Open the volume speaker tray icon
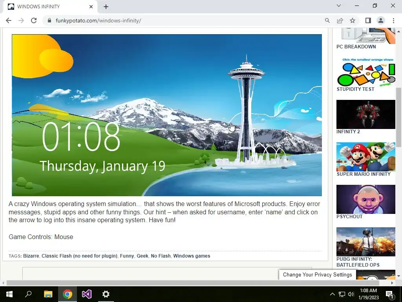This screenshot has width=402, height=302. click(351, 294)
